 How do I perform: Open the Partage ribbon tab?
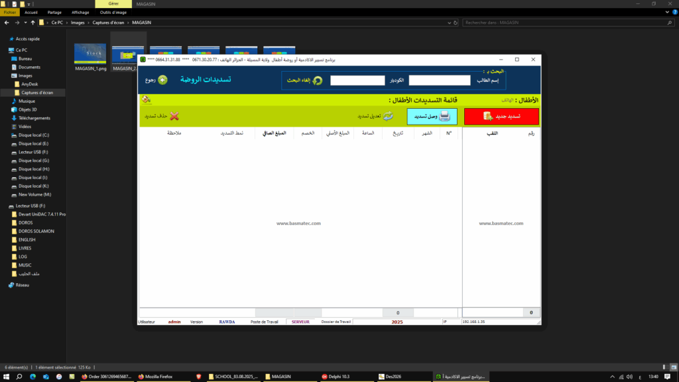coord(54,12)
